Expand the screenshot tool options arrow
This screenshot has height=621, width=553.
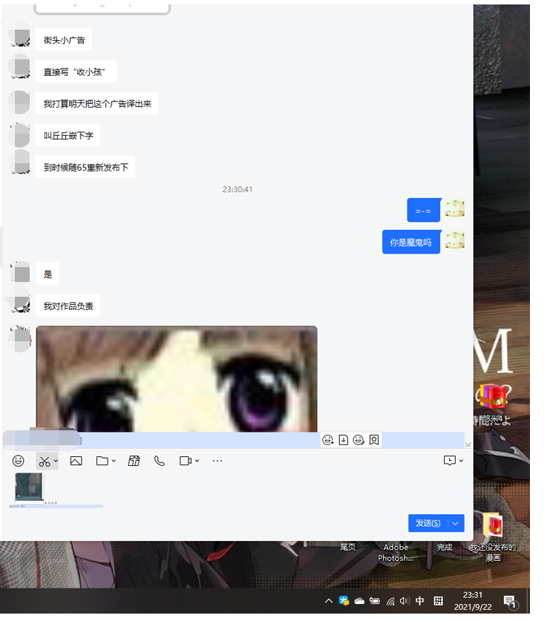(56, 461)
